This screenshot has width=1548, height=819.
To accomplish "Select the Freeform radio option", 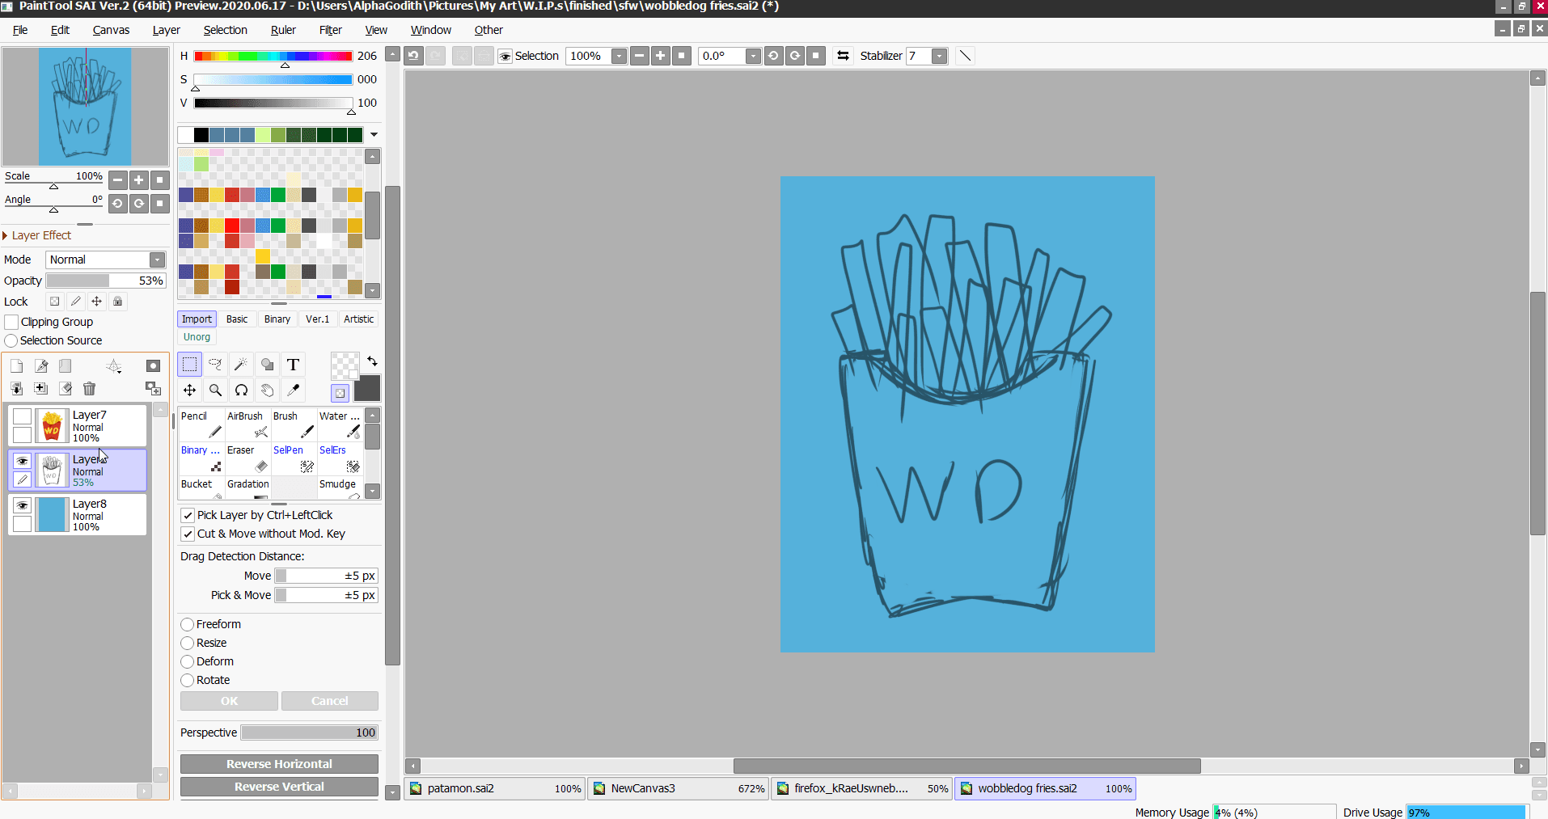I will point(188,624).
